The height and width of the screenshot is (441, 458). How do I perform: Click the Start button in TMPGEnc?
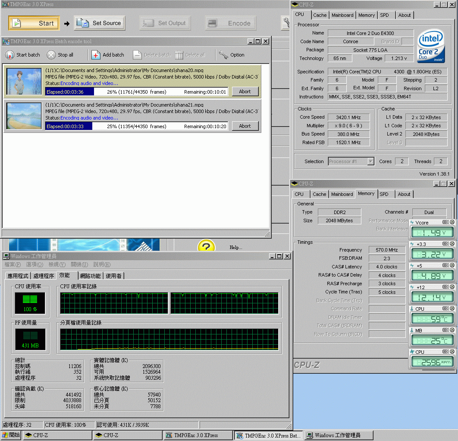coord(34,23)
